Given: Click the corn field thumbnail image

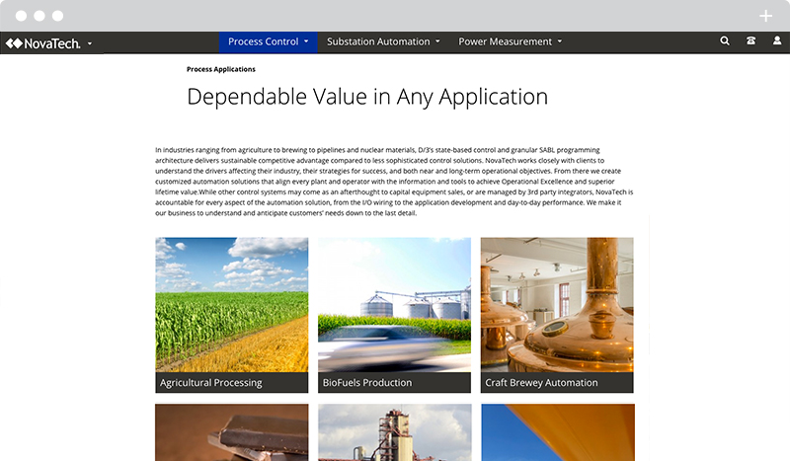Looking at the screenshot, I should coord(232,305).
